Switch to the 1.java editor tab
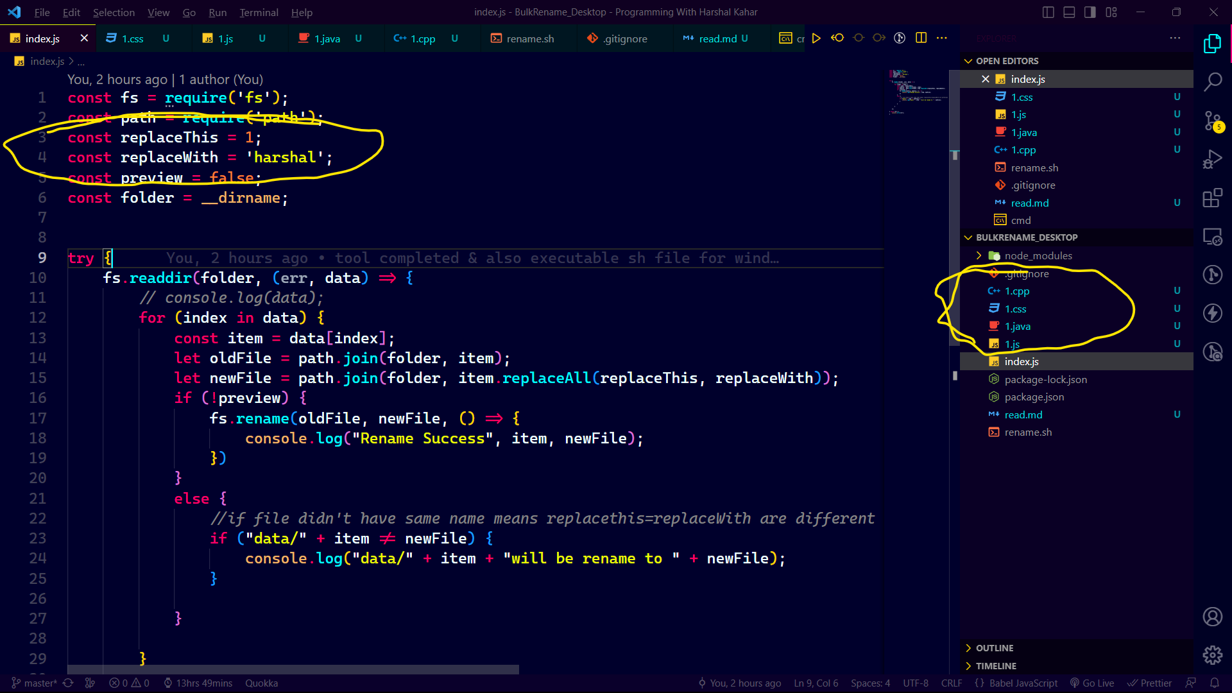The image size is (1232, 693). pyautogui.click(x=325, y=38)
